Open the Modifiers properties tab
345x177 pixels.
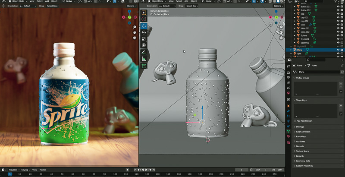(289, 111)
